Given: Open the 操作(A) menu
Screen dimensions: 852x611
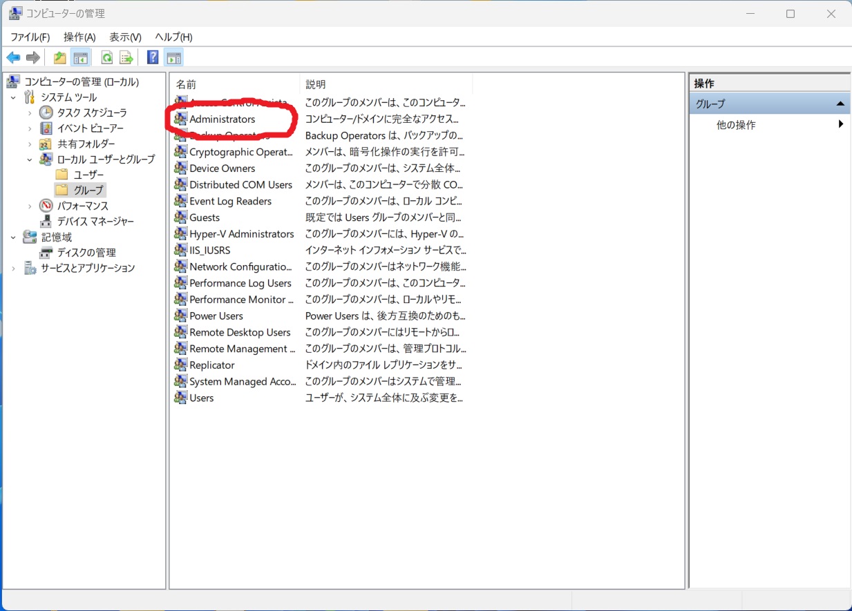Looking at the screenshot, I should click(x=79, y=37).
